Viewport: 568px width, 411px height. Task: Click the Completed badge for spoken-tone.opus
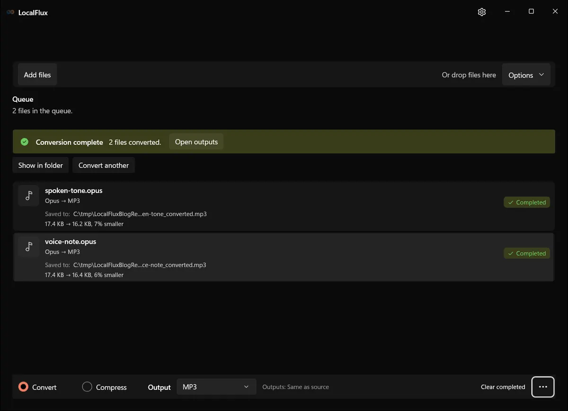coord(527,202)
